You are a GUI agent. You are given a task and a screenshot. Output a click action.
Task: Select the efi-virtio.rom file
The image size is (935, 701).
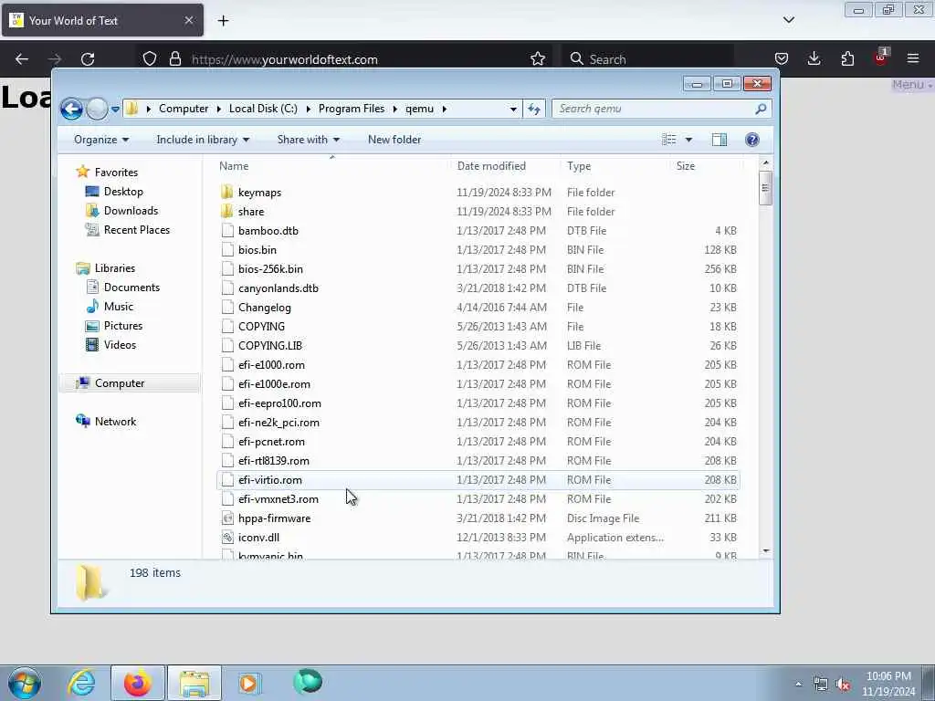coord(270,480)
